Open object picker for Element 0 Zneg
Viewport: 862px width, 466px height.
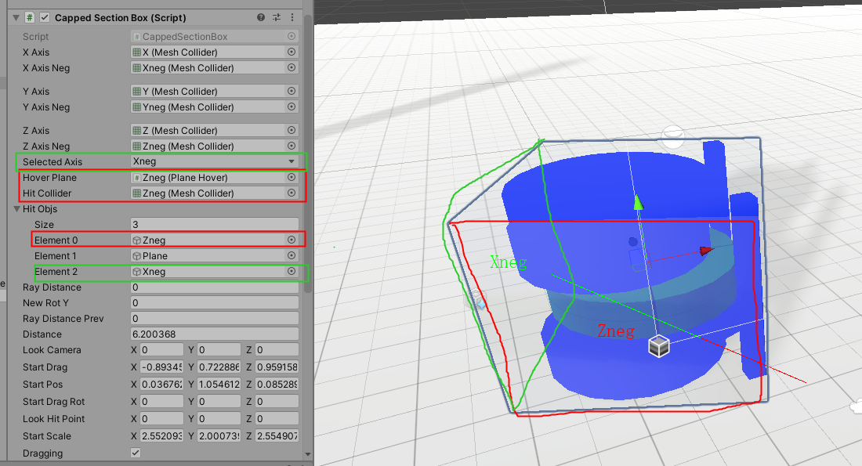(x=291, y=240)
